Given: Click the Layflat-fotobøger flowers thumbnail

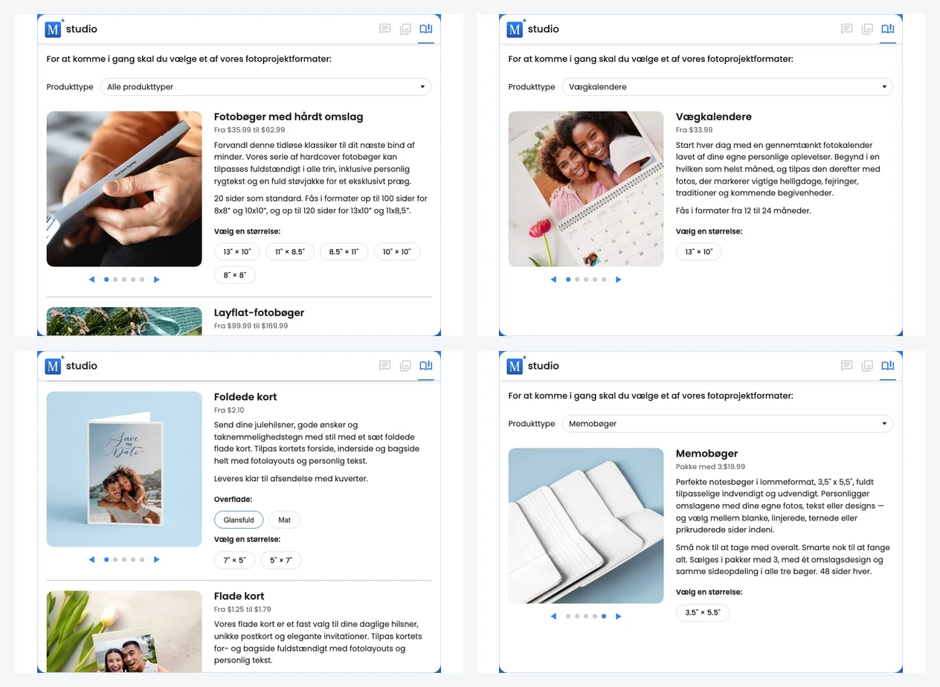Looking at the screenshot, I should tap(124, 321).
